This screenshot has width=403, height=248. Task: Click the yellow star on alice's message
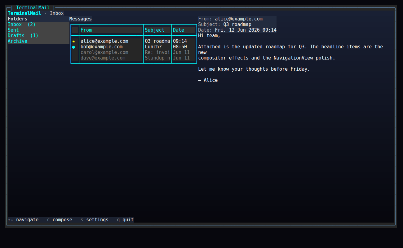[73, 41]
